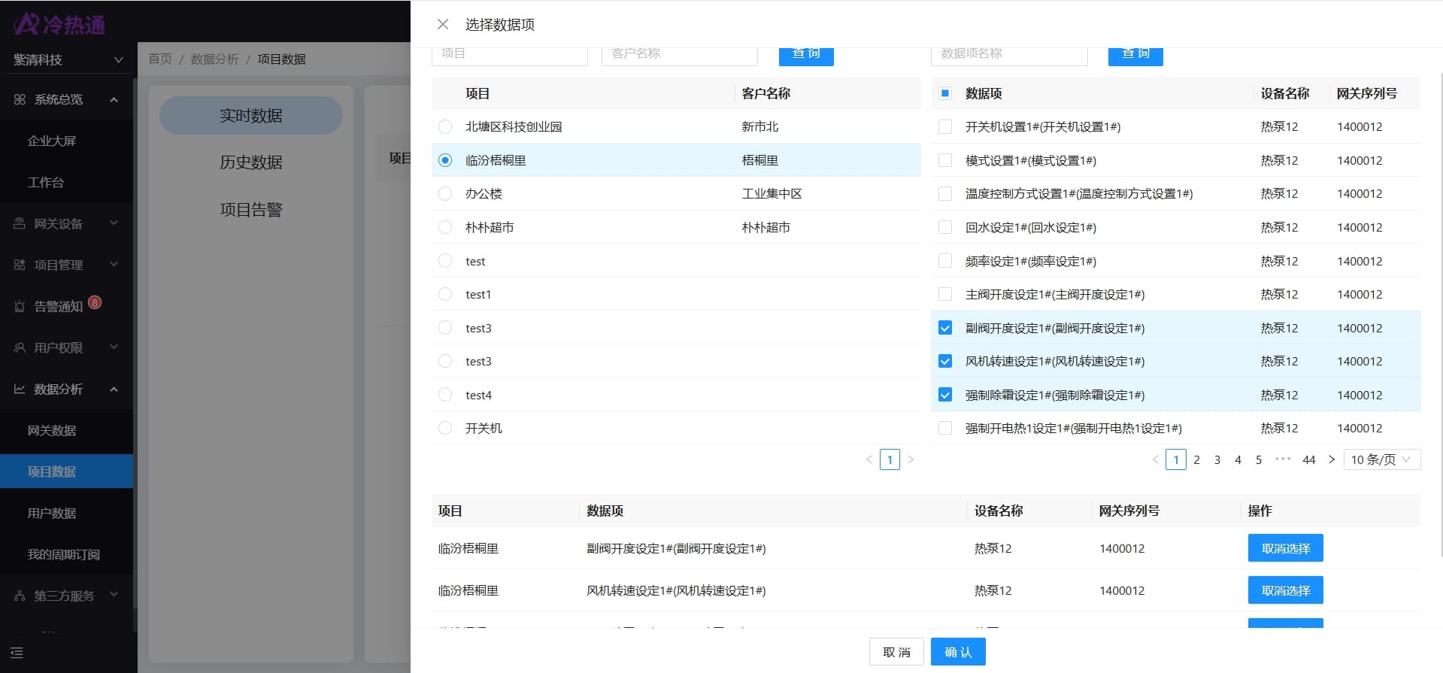Click the 项目管理 icon in sidebar
Screen dimensions: 1443x673
click(20, 265)
